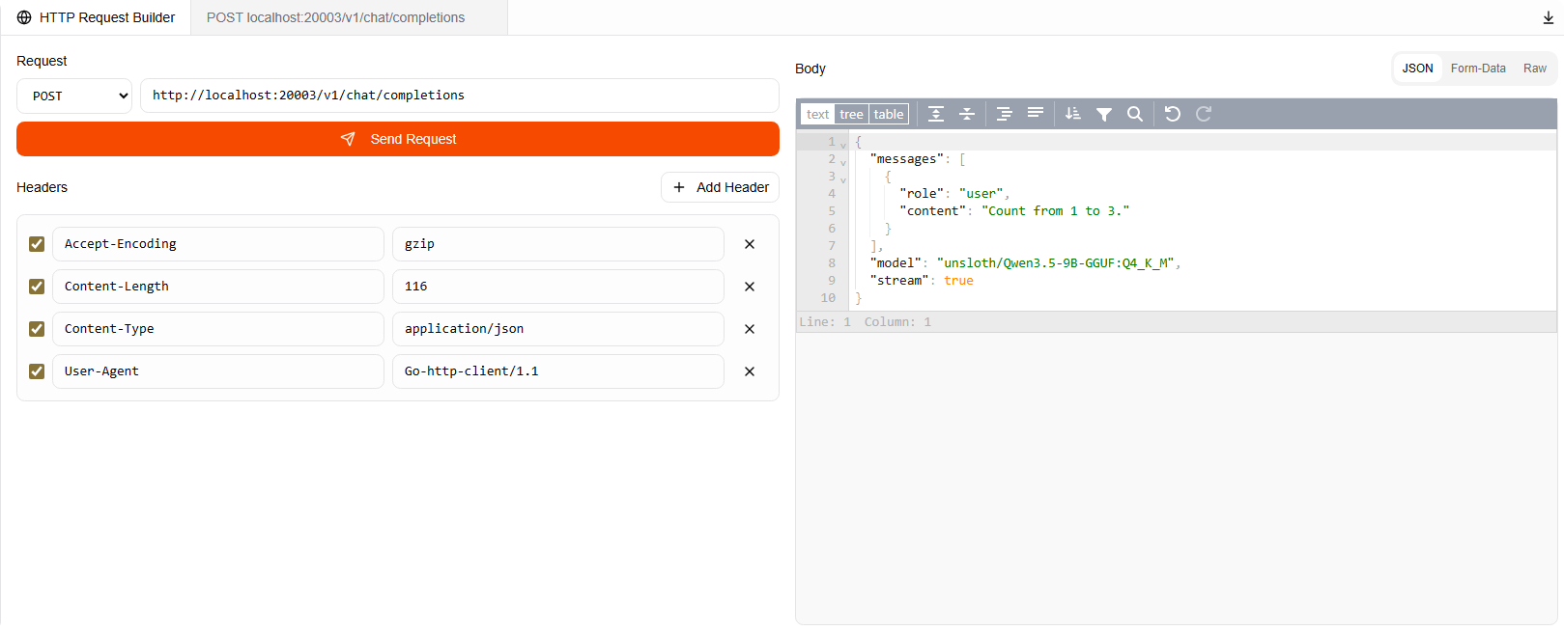Edit the Accept-Encoding header name field
This screenshot has height=631, width=1564.
218,244
